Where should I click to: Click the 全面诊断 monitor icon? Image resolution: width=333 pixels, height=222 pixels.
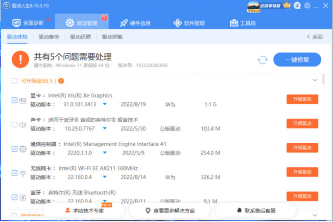coord(16,23)
